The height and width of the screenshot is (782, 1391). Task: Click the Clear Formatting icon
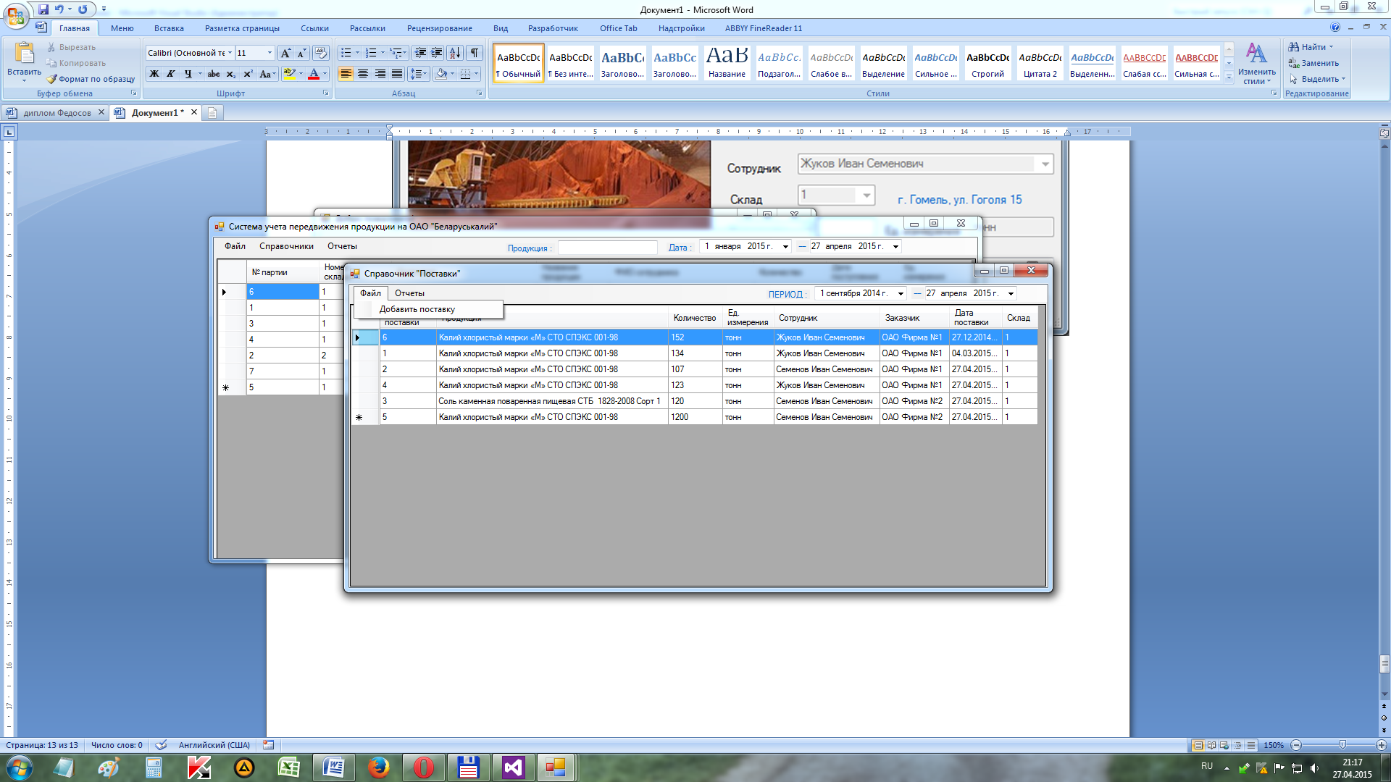321,53
